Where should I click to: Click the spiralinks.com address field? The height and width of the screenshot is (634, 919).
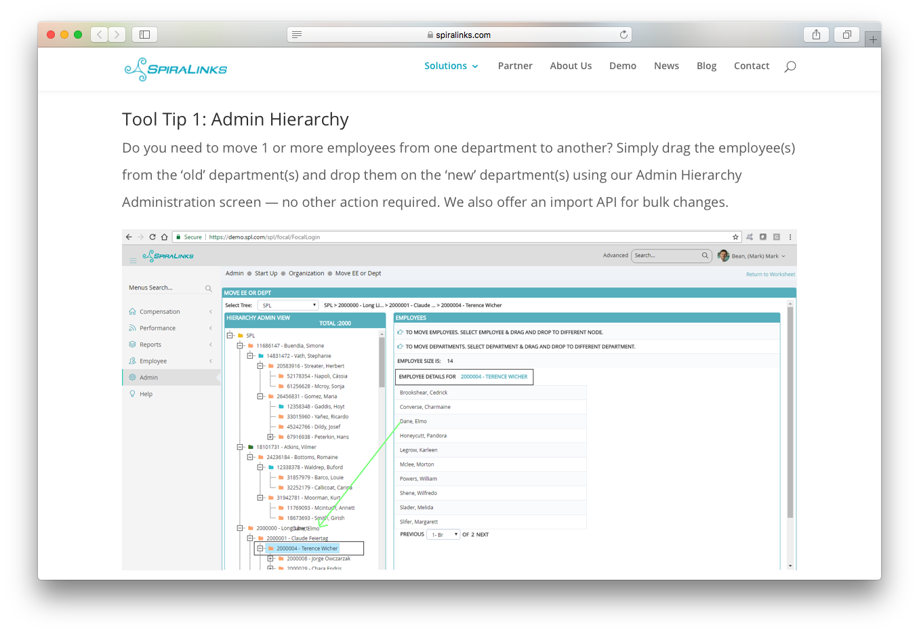click(459, 35)
